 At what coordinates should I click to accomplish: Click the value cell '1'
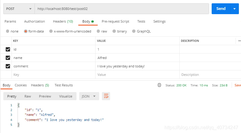click(x=137, y=49)
